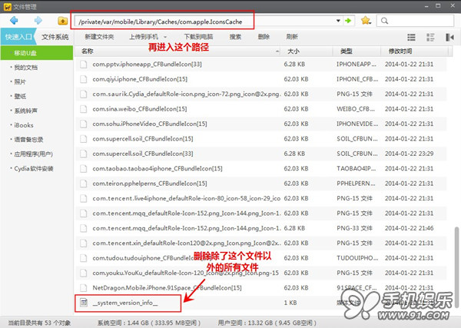Switch to detail view icon
The height and width of the screenshot is (328, 461).
click(430, 37)
